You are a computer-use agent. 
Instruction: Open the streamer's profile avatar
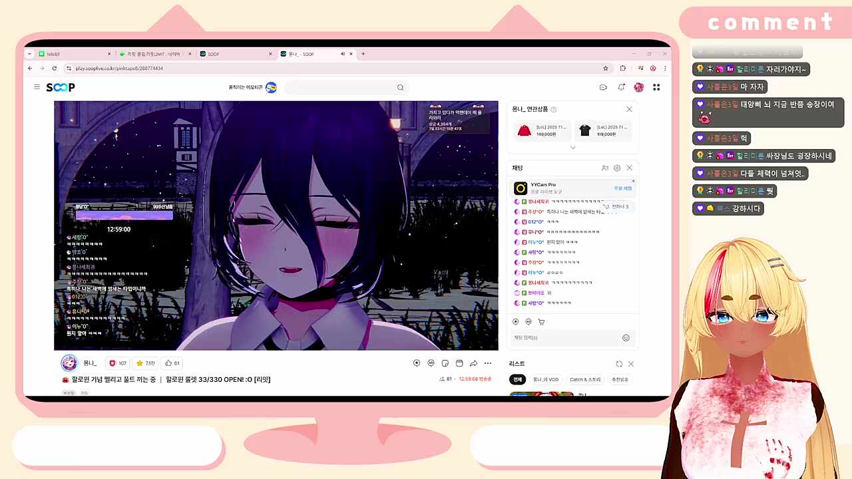coord(69,363)
